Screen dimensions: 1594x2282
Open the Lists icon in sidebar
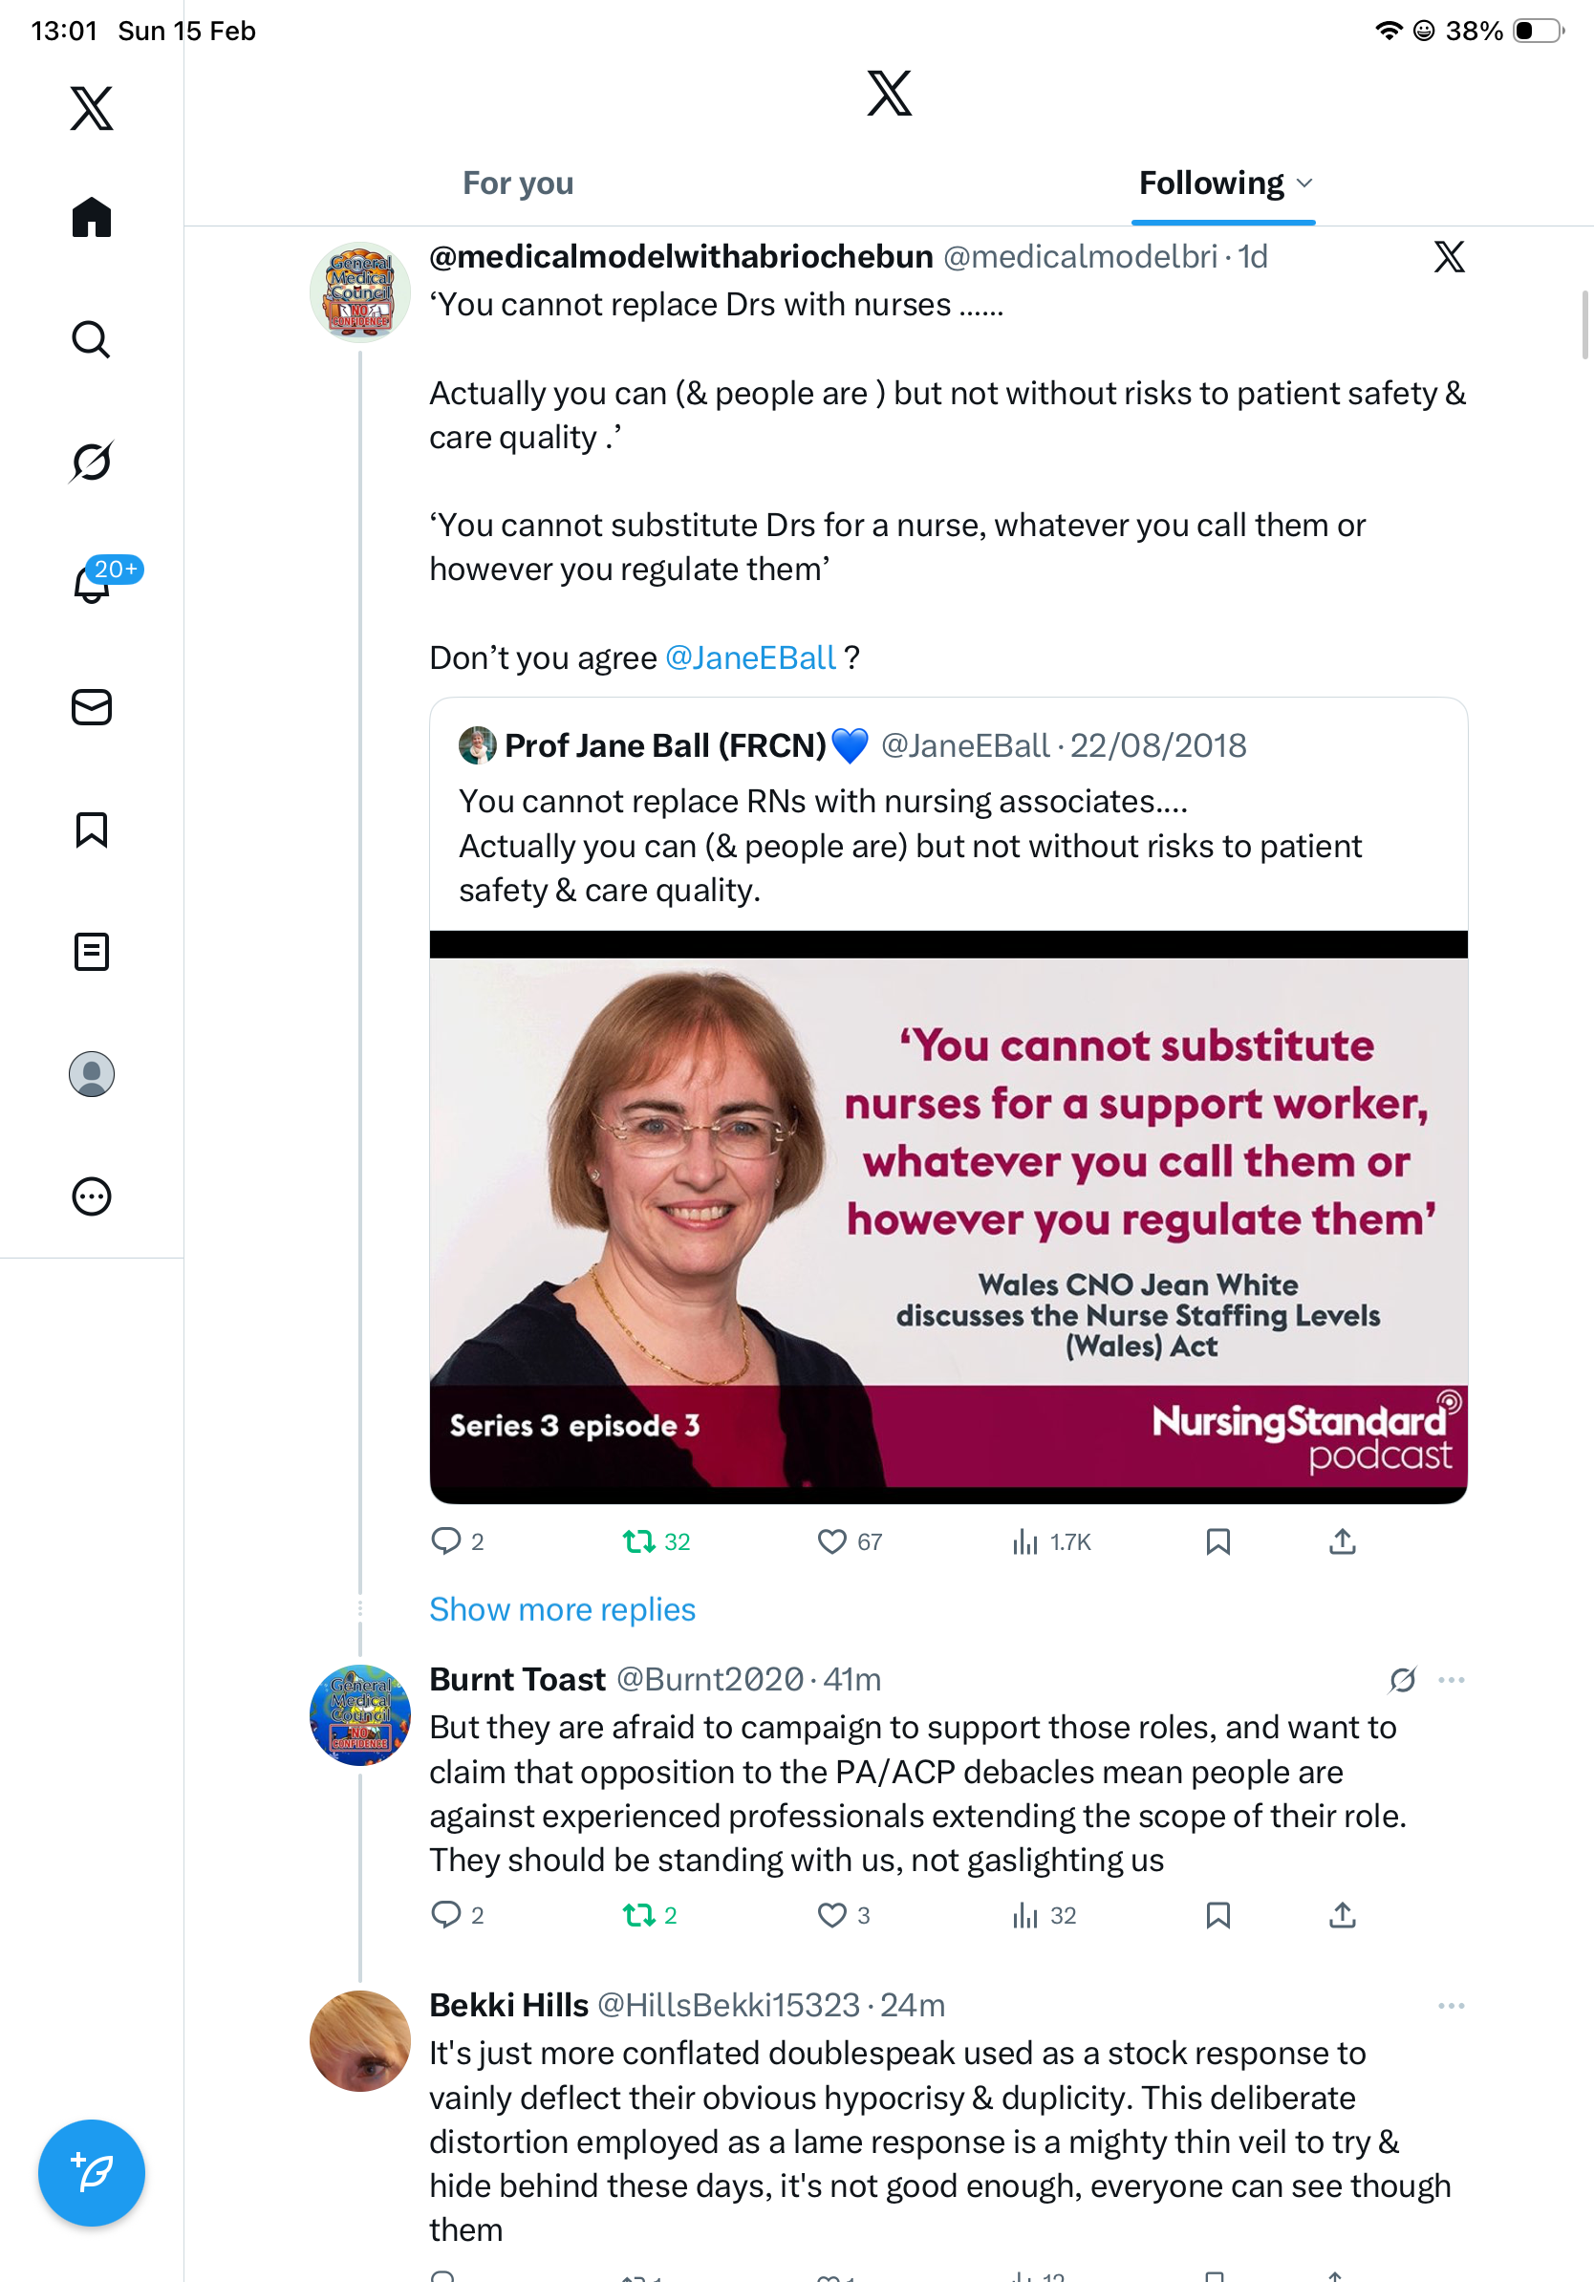click(92, 951)
